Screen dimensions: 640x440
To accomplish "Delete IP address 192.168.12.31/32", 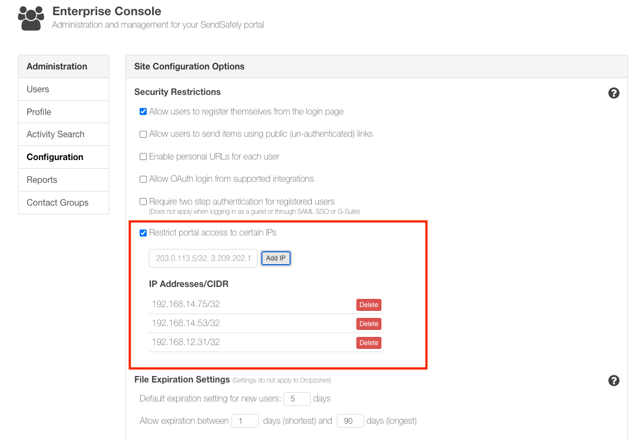I will (368, 342).
